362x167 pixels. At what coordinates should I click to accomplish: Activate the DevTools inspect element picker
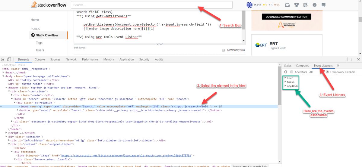coord(3,59)
